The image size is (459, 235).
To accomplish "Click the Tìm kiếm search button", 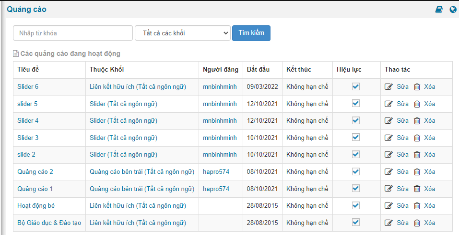I will 251,33.
